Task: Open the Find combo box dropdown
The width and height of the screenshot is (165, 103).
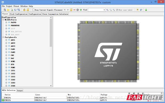Action: [x=104, y=10]
